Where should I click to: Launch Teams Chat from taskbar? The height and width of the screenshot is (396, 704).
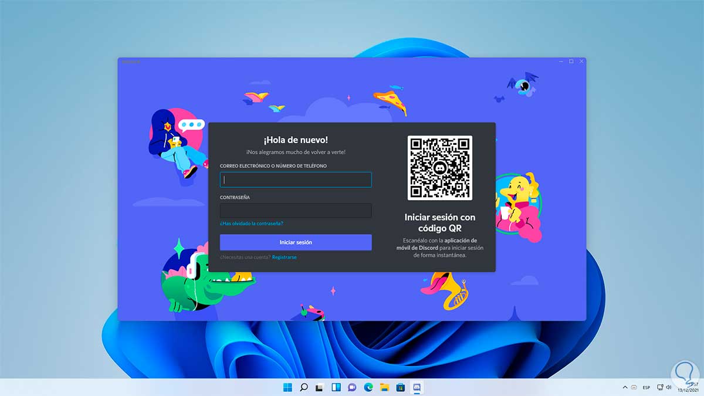(x=352, y=387)
